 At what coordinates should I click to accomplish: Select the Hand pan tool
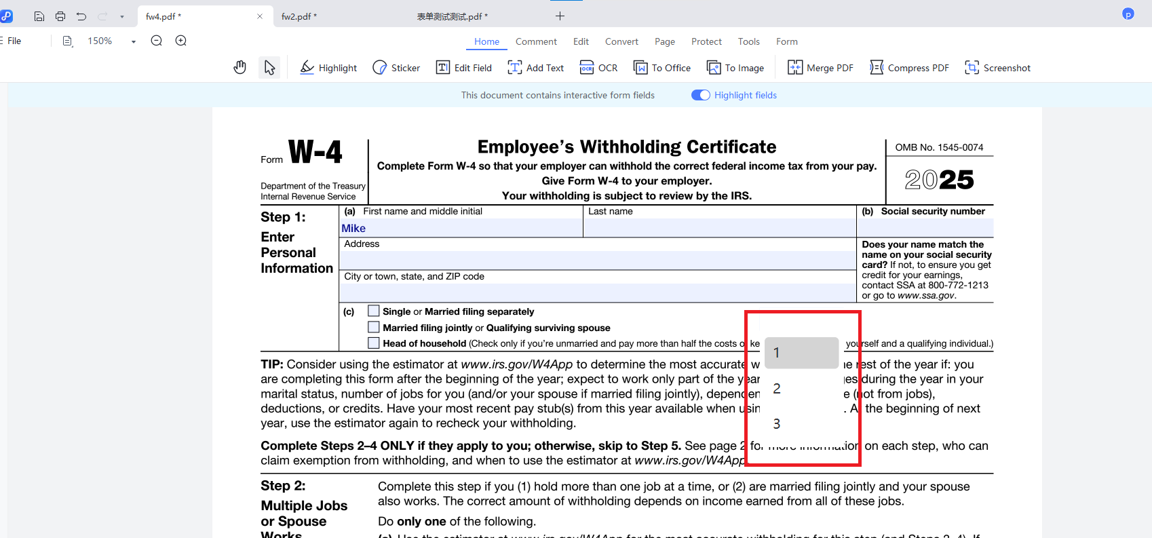click(x=239, y=67)
